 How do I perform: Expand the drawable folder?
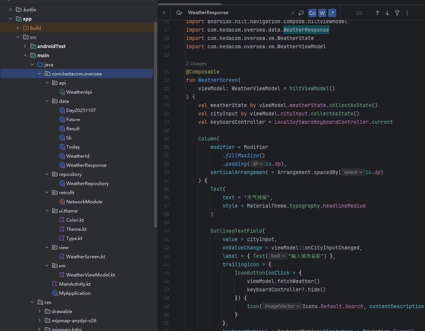(40, 311)
